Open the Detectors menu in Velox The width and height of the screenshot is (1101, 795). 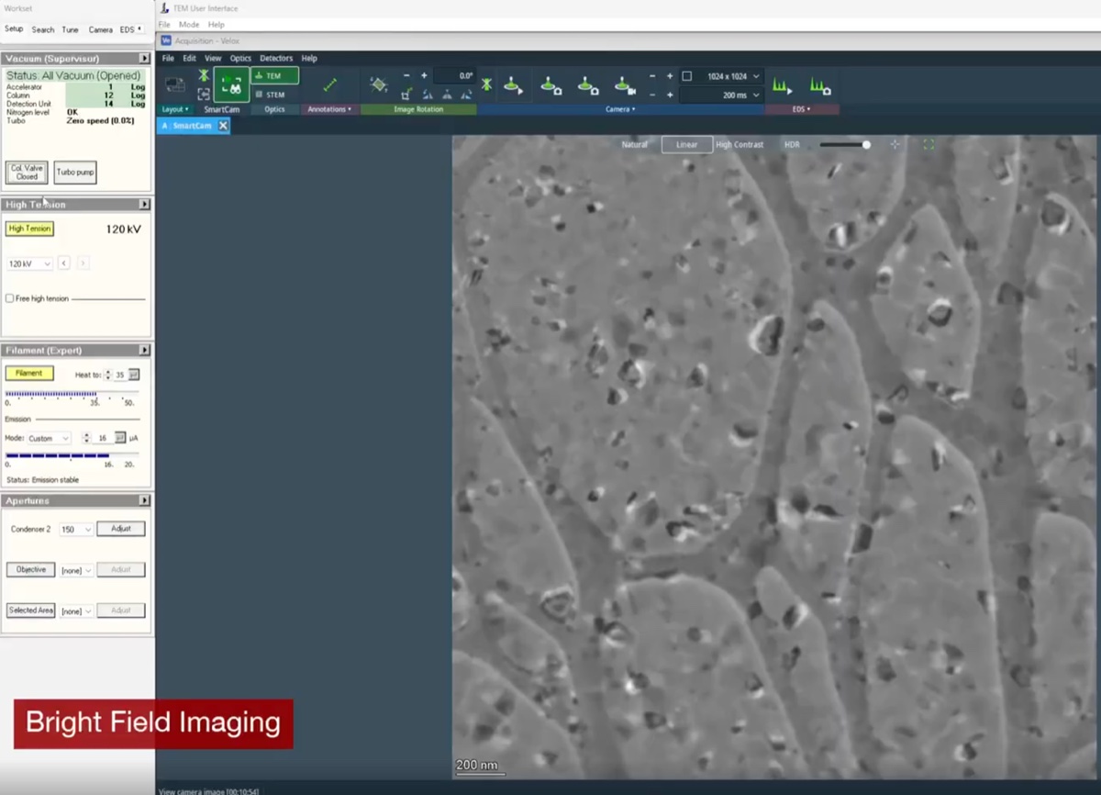point(276,58)
